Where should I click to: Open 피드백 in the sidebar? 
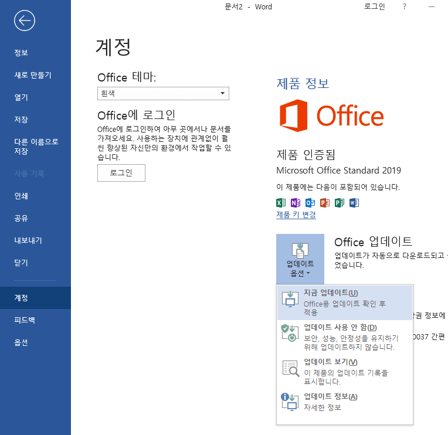coord(25,320)
